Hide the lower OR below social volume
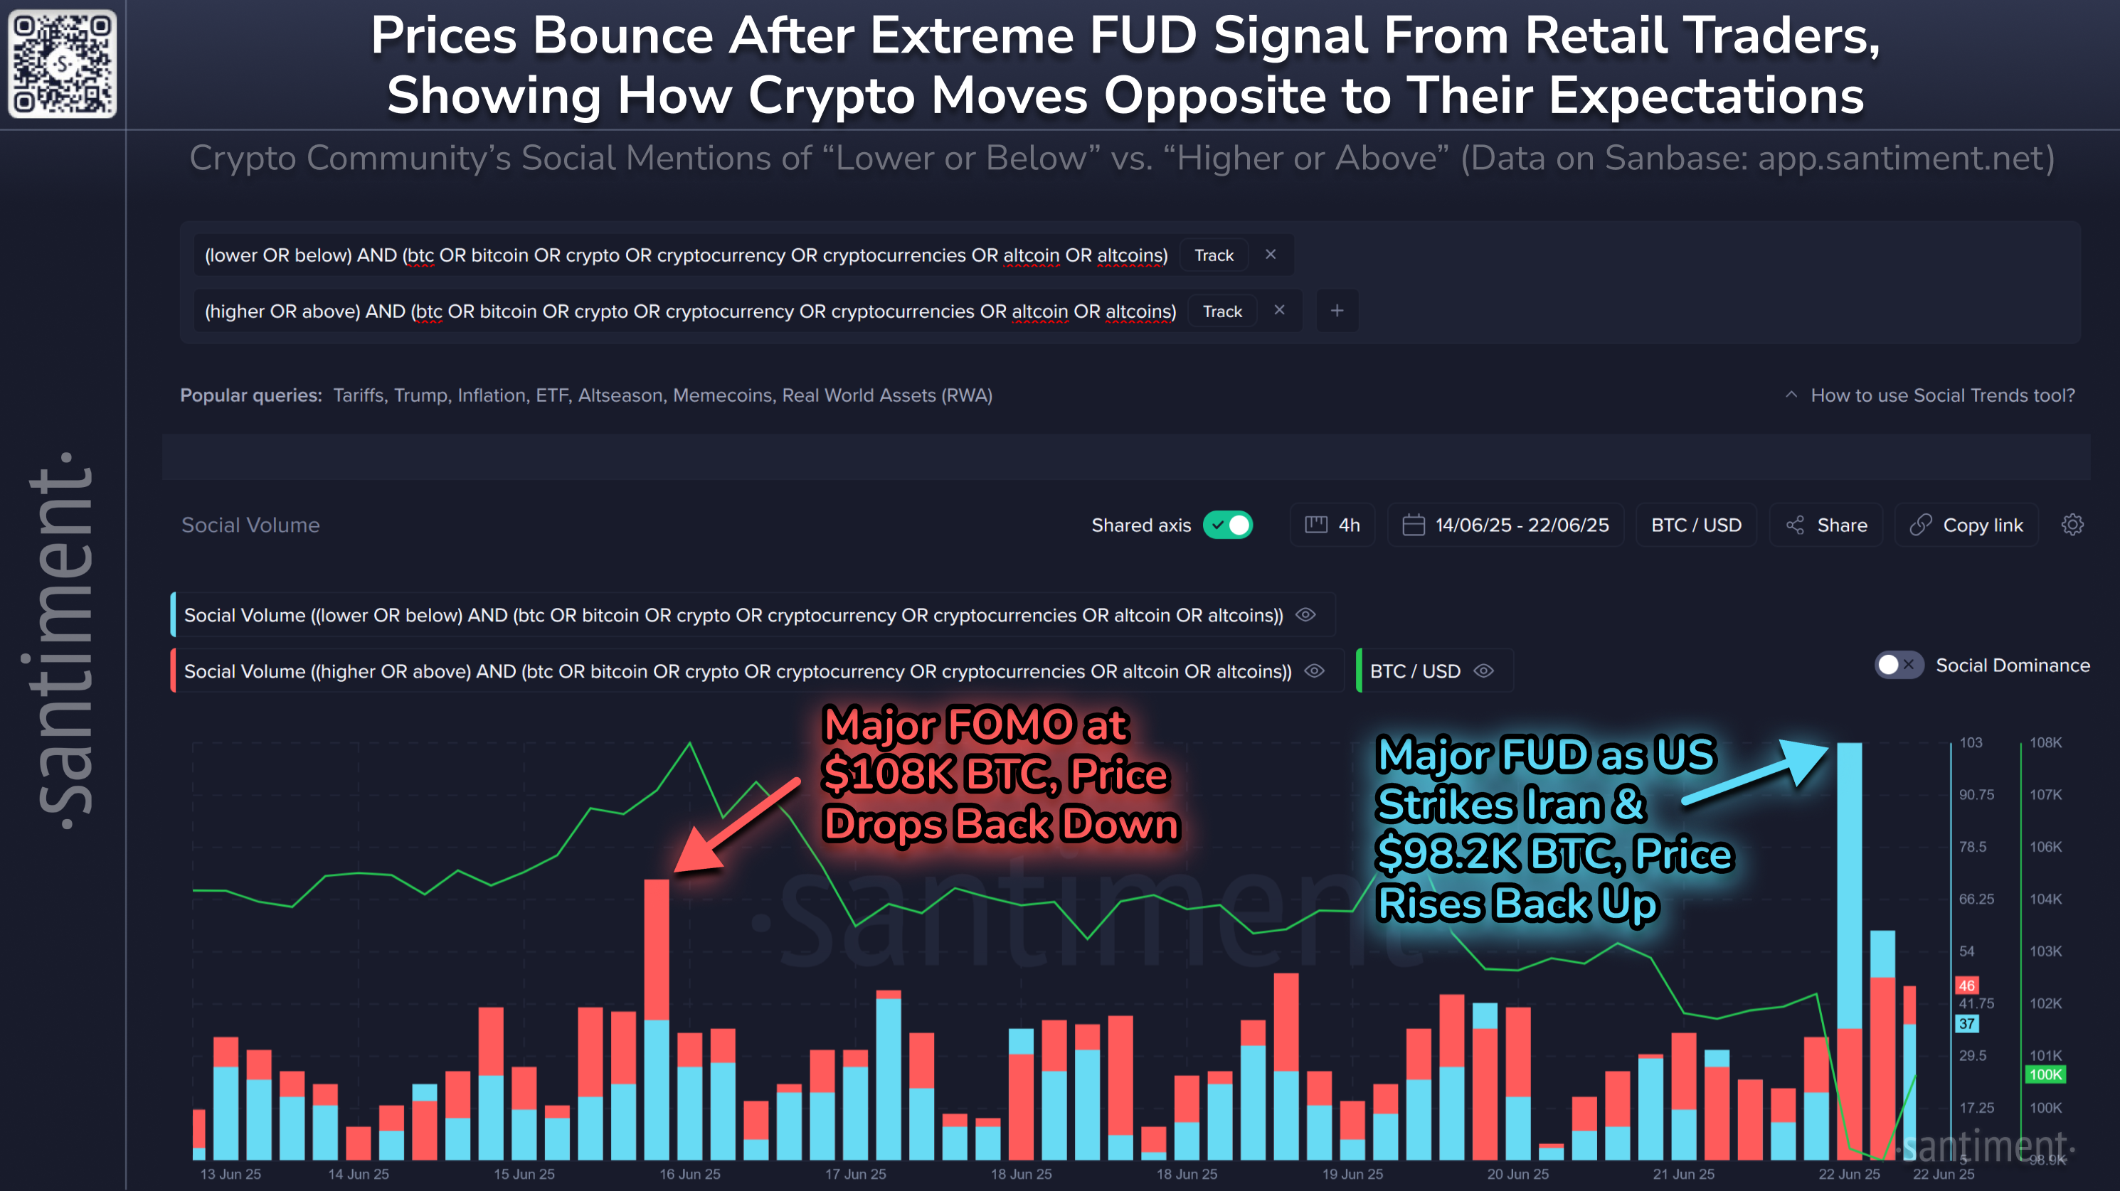The width and height of the screenshot is (2120, 1191). 1305,615
